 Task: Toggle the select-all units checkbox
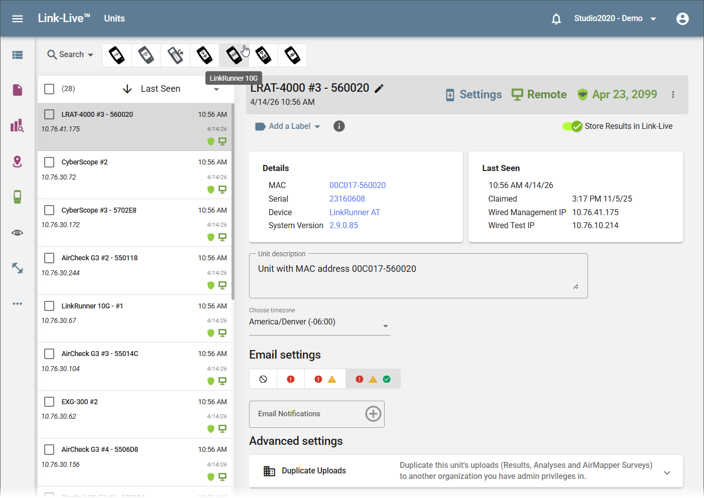point(49,89)
